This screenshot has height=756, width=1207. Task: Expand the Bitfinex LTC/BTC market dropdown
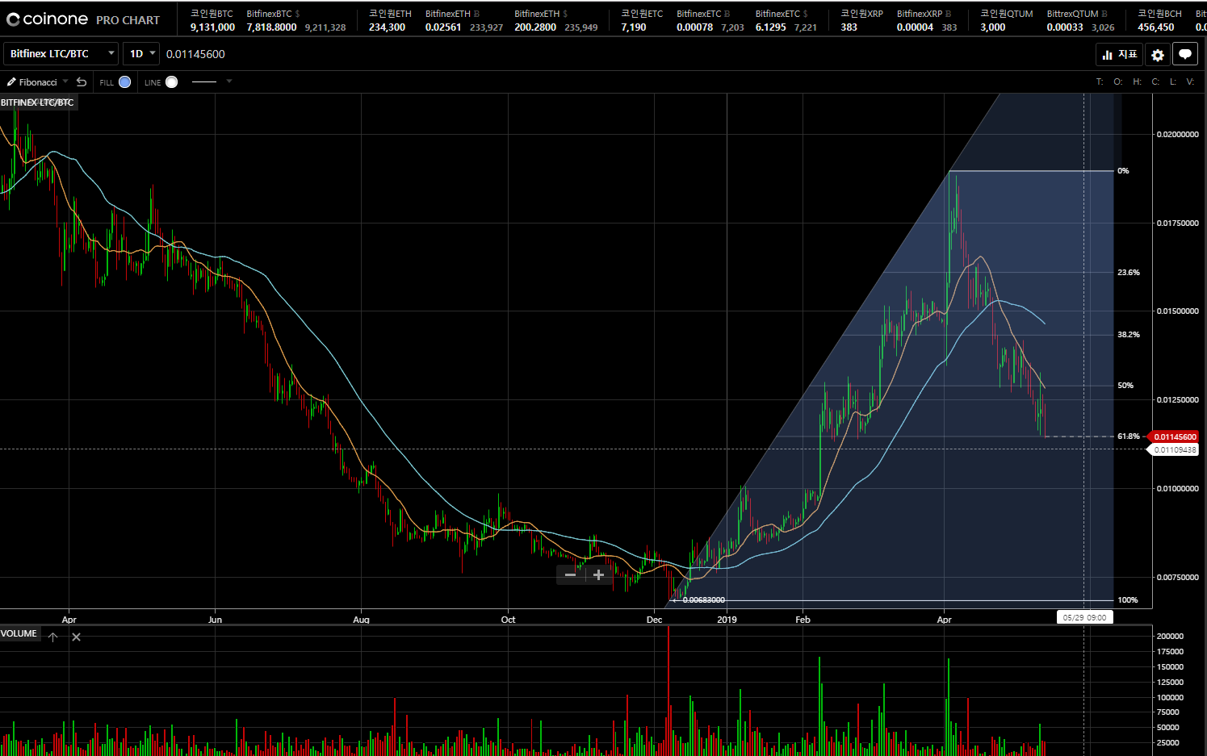61,54
